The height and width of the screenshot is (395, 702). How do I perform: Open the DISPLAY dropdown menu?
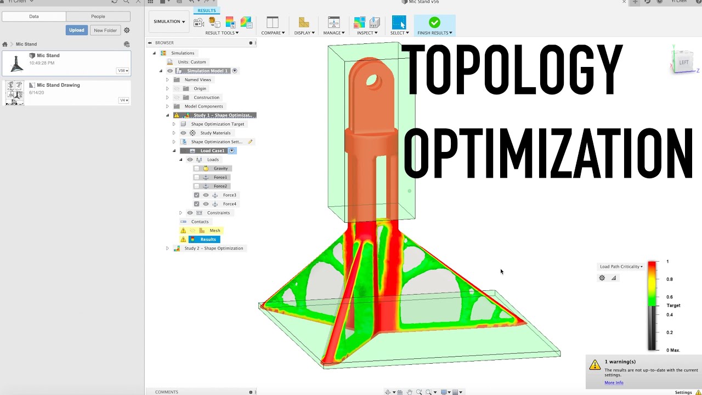tap(304, 33)
